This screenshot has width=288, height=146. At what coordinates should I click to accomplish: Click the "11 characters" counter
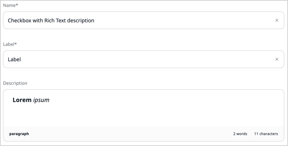tap(266, 134)
